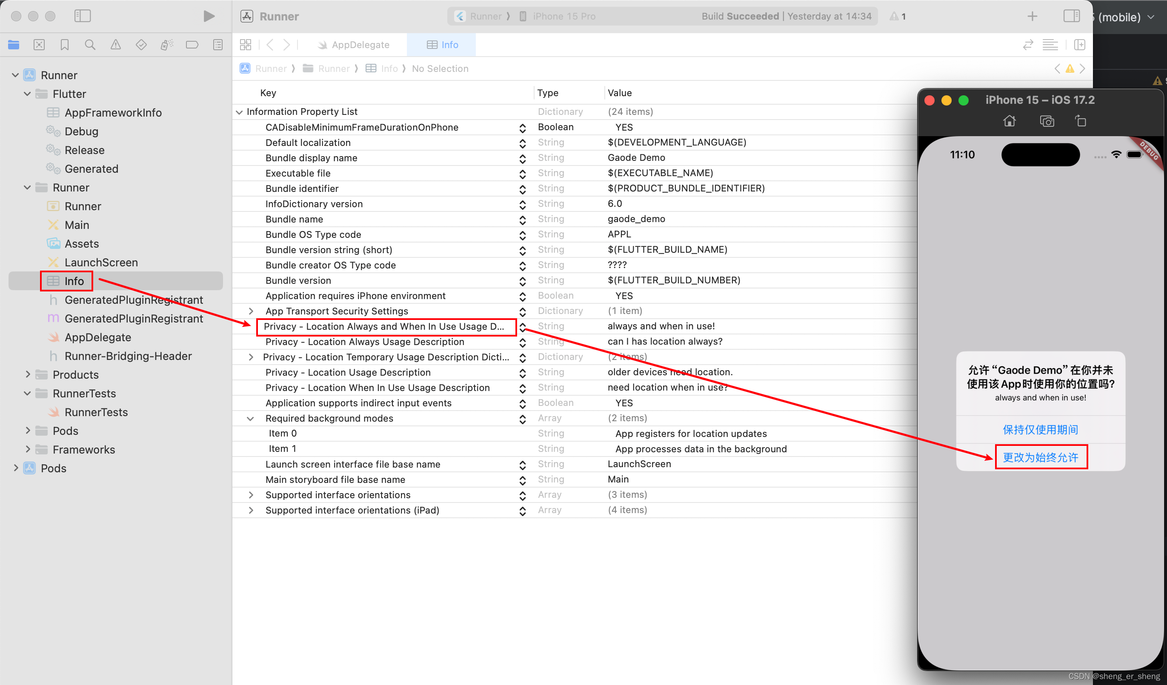Rotate the simulator device icon
The height and width of the screenshot is (685, 1167).
point(1081,121)
